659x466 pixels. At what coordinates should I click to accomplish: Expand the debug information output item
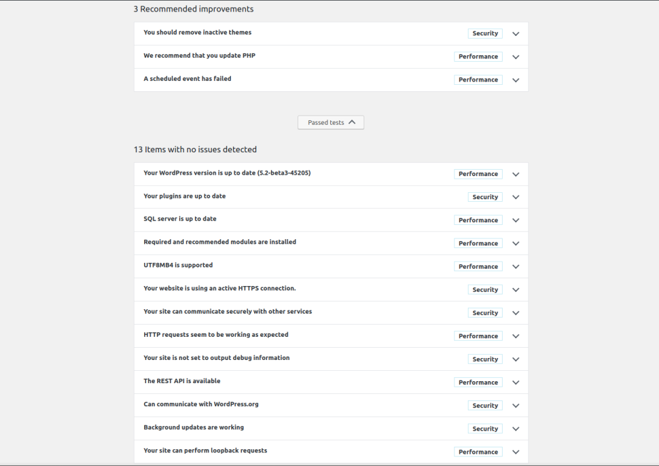click(515, 359)
